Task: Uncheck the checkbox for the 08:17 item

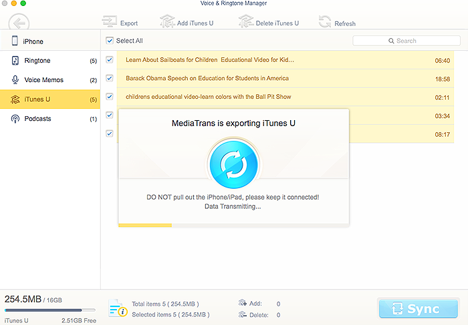Action: [110, 133]
